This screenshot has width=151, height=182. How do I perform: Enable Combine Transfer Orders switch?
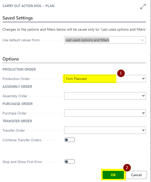click(70, 140)
